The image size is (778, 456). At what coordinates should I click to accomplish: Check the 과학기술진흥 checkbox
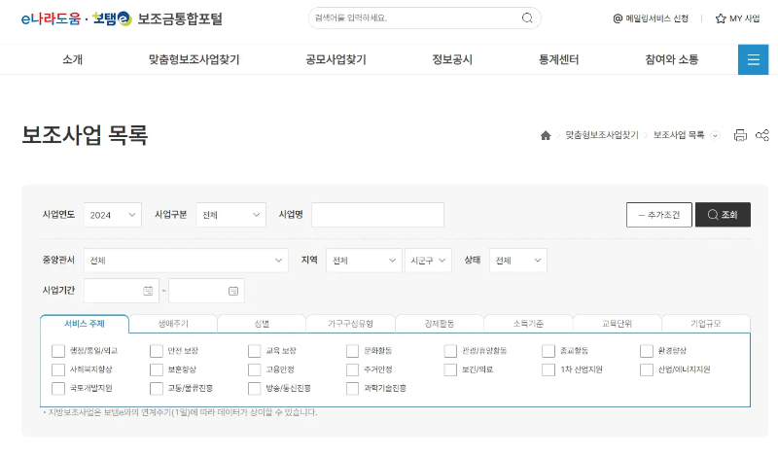(x=352, y=388)
